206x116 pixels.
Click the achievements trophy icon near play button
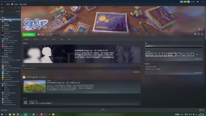click(x=48, y=35)
